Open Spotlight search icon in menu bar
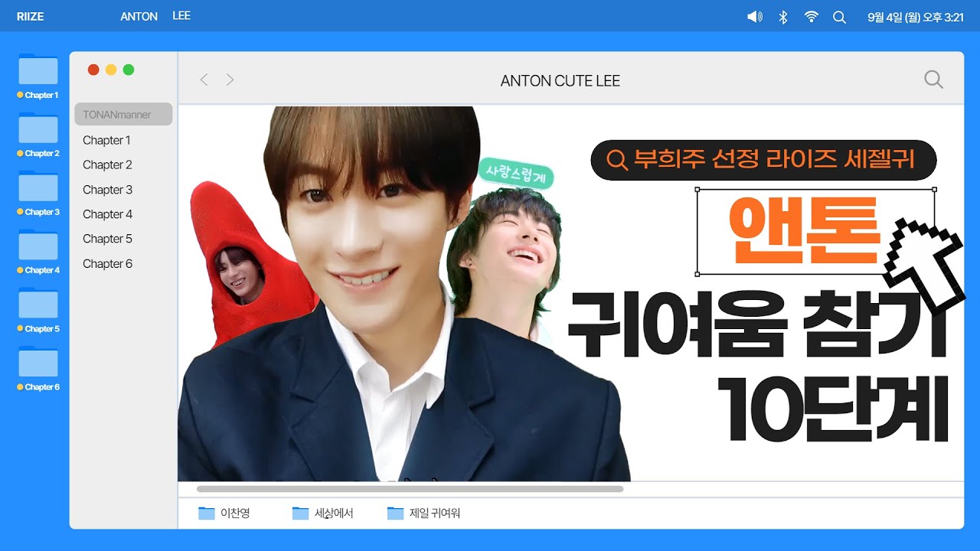Viewport: 980px width, 551px height. 839,17
